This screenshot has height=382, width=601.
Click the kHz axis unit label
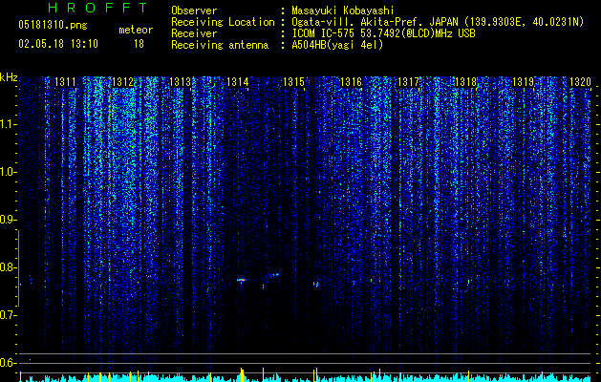click(x=9, y=77)
